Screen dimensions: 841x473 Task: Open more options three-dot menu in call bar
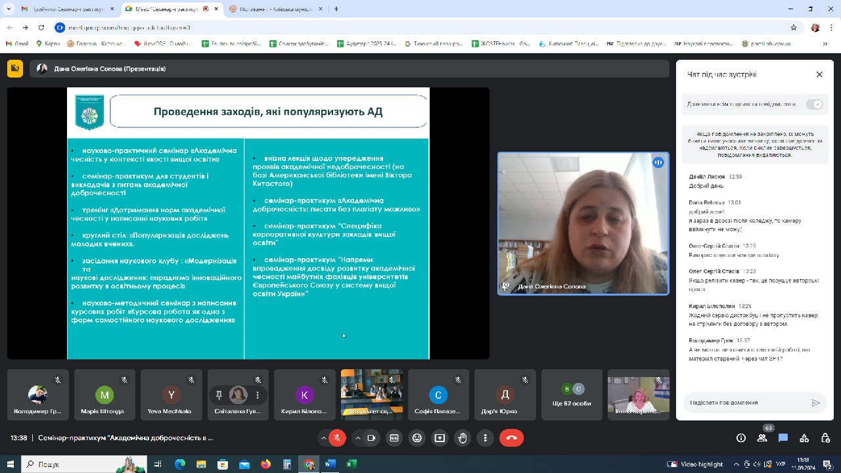pos(486,438)
